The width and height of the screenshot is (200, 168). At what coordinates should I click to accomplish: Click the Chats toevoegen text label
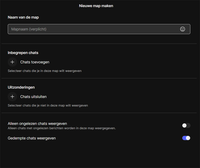(x=35, y=62)
